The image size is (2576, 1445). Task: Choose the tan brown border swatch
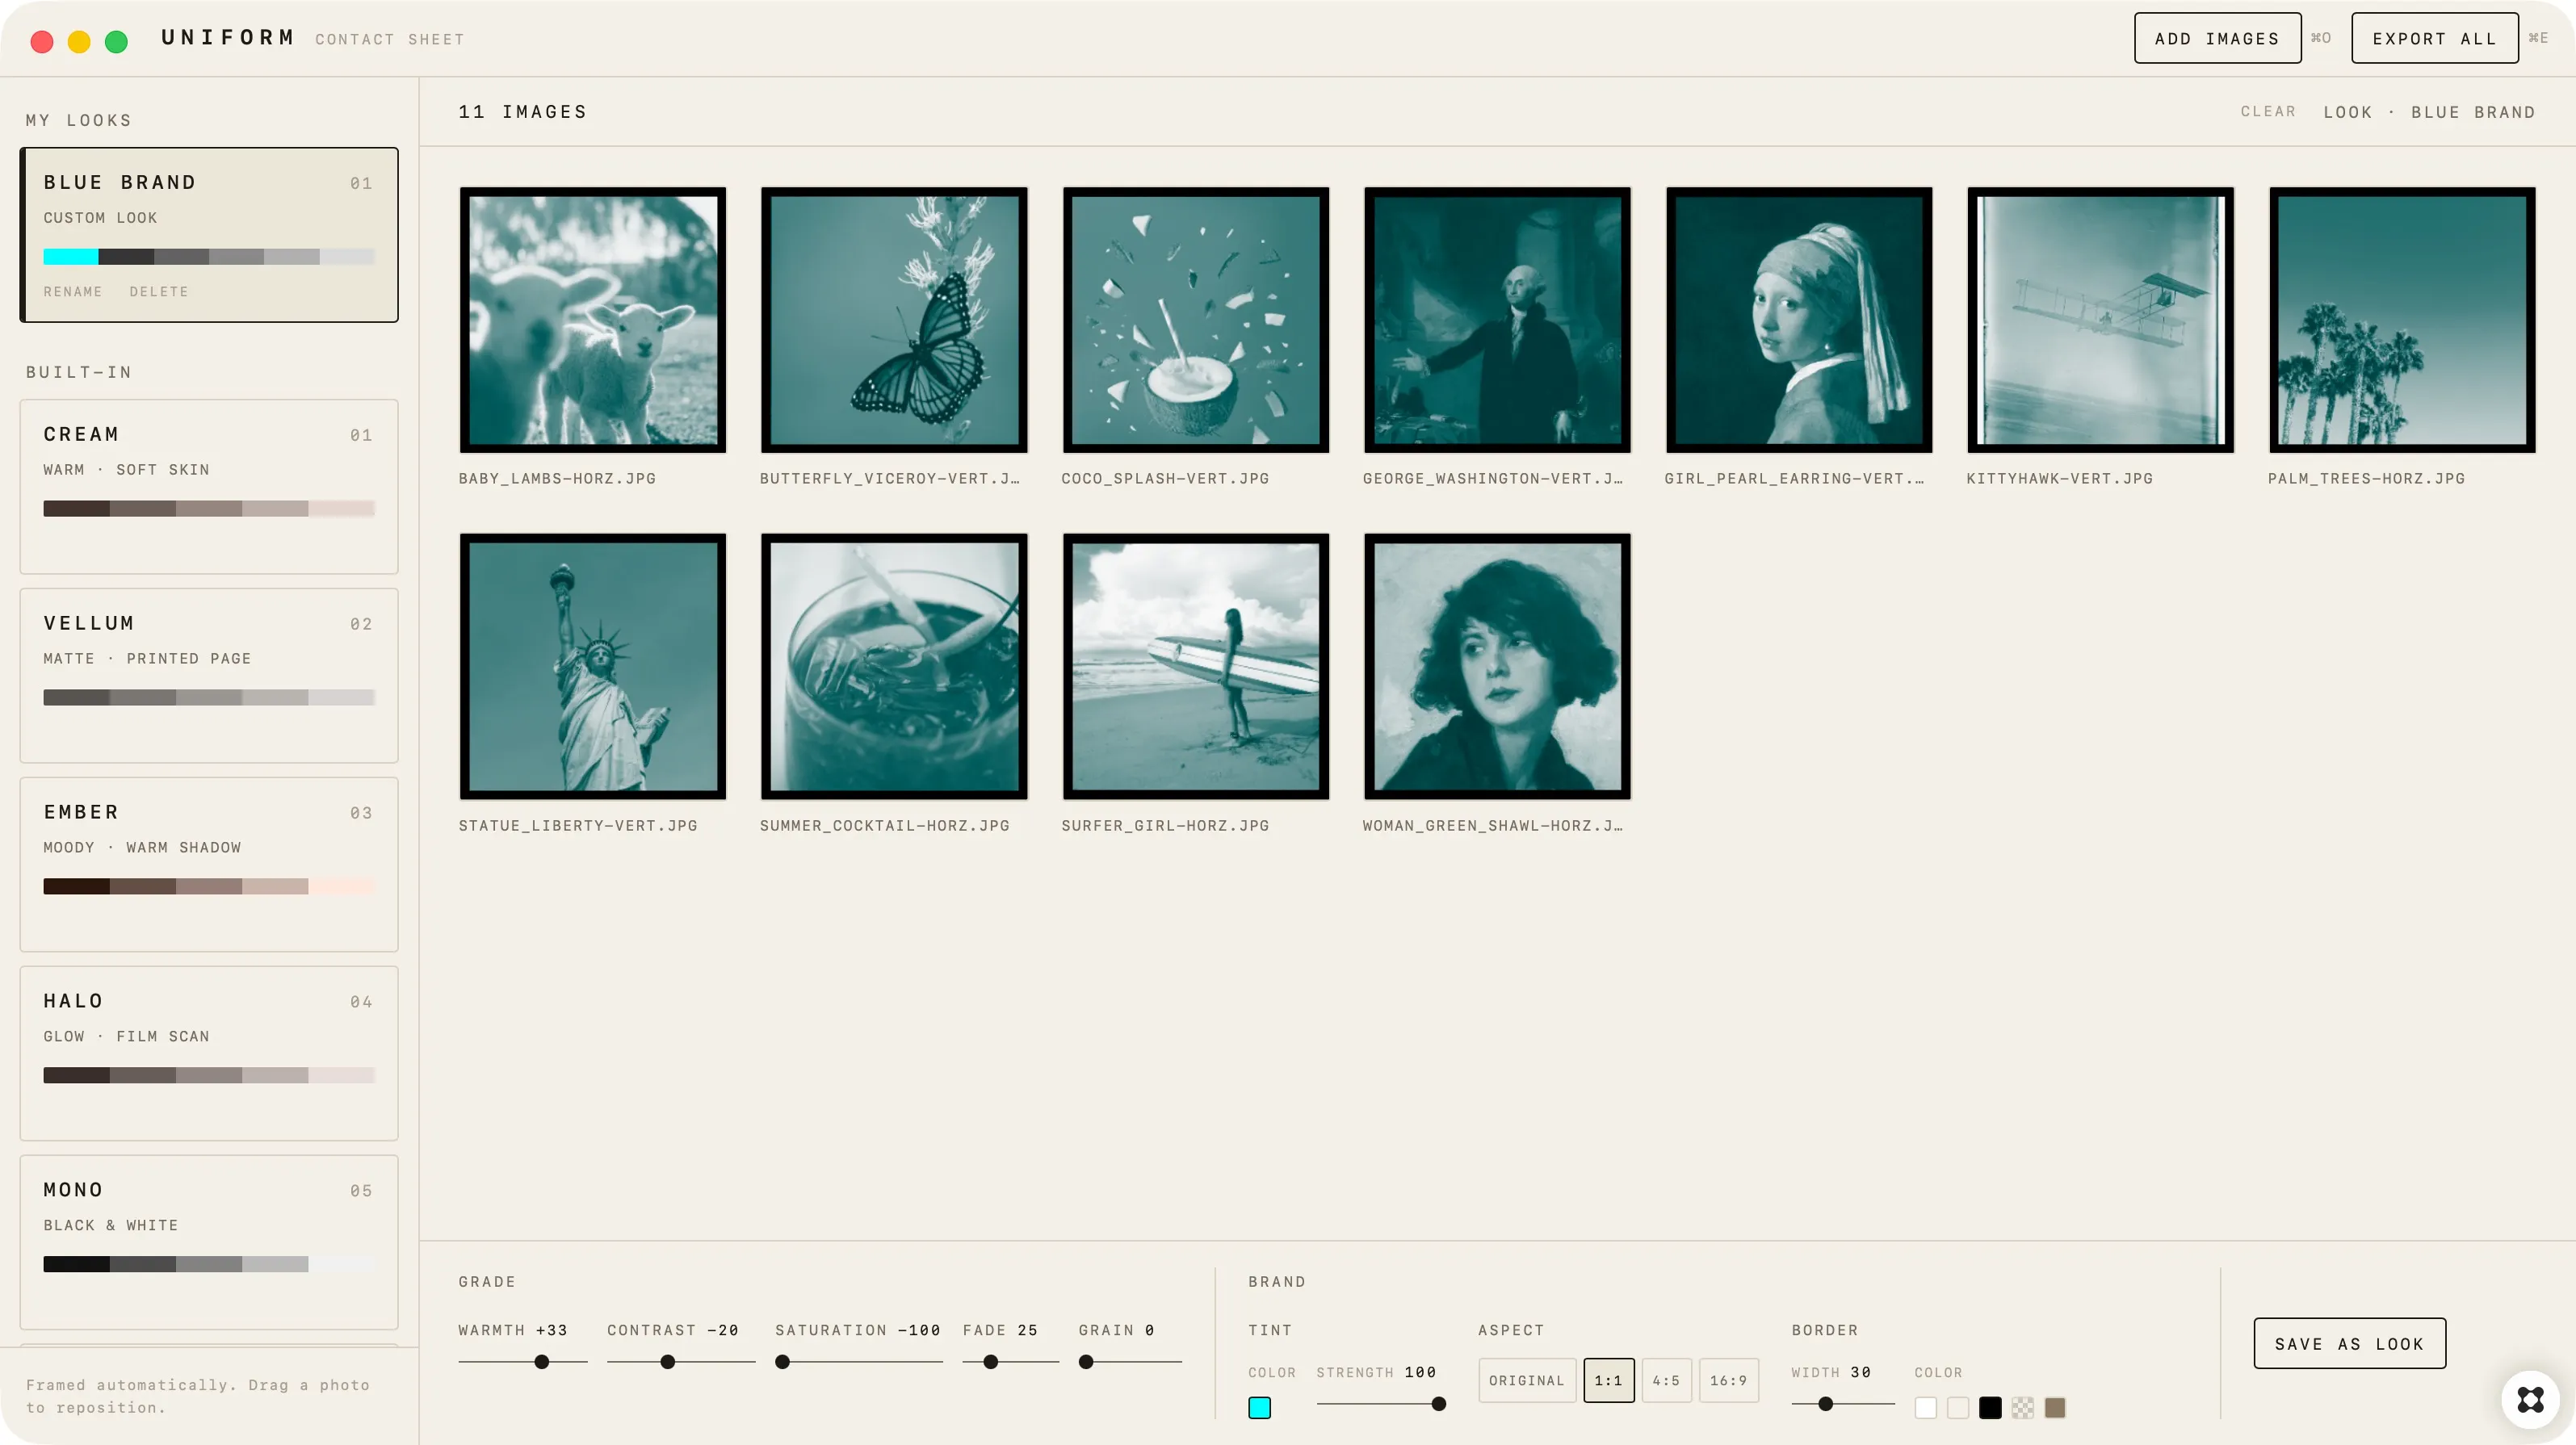tap(2055, 1408)
